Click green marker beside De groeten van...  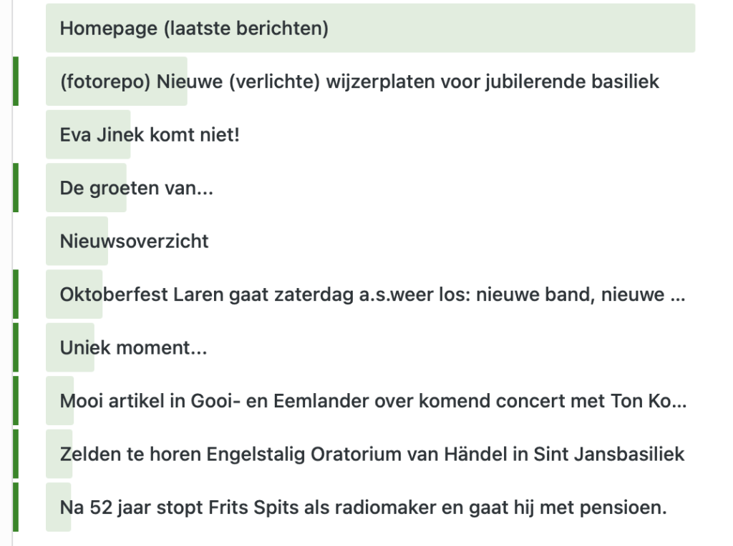point(16,188)
